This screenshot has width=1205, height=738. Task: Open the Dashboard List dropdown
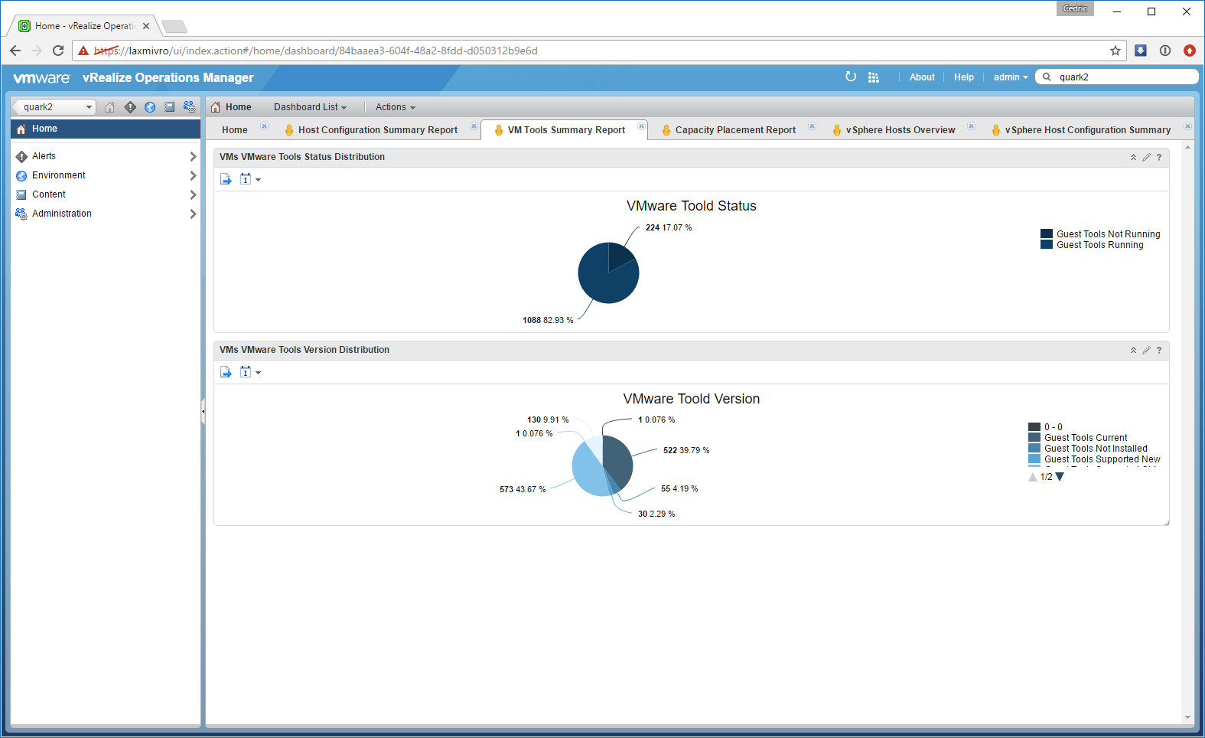310,107
